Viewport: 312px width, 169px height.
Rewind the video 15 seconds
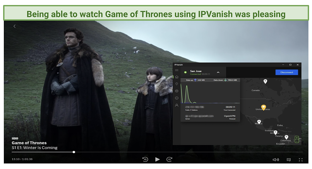point(145,159)
